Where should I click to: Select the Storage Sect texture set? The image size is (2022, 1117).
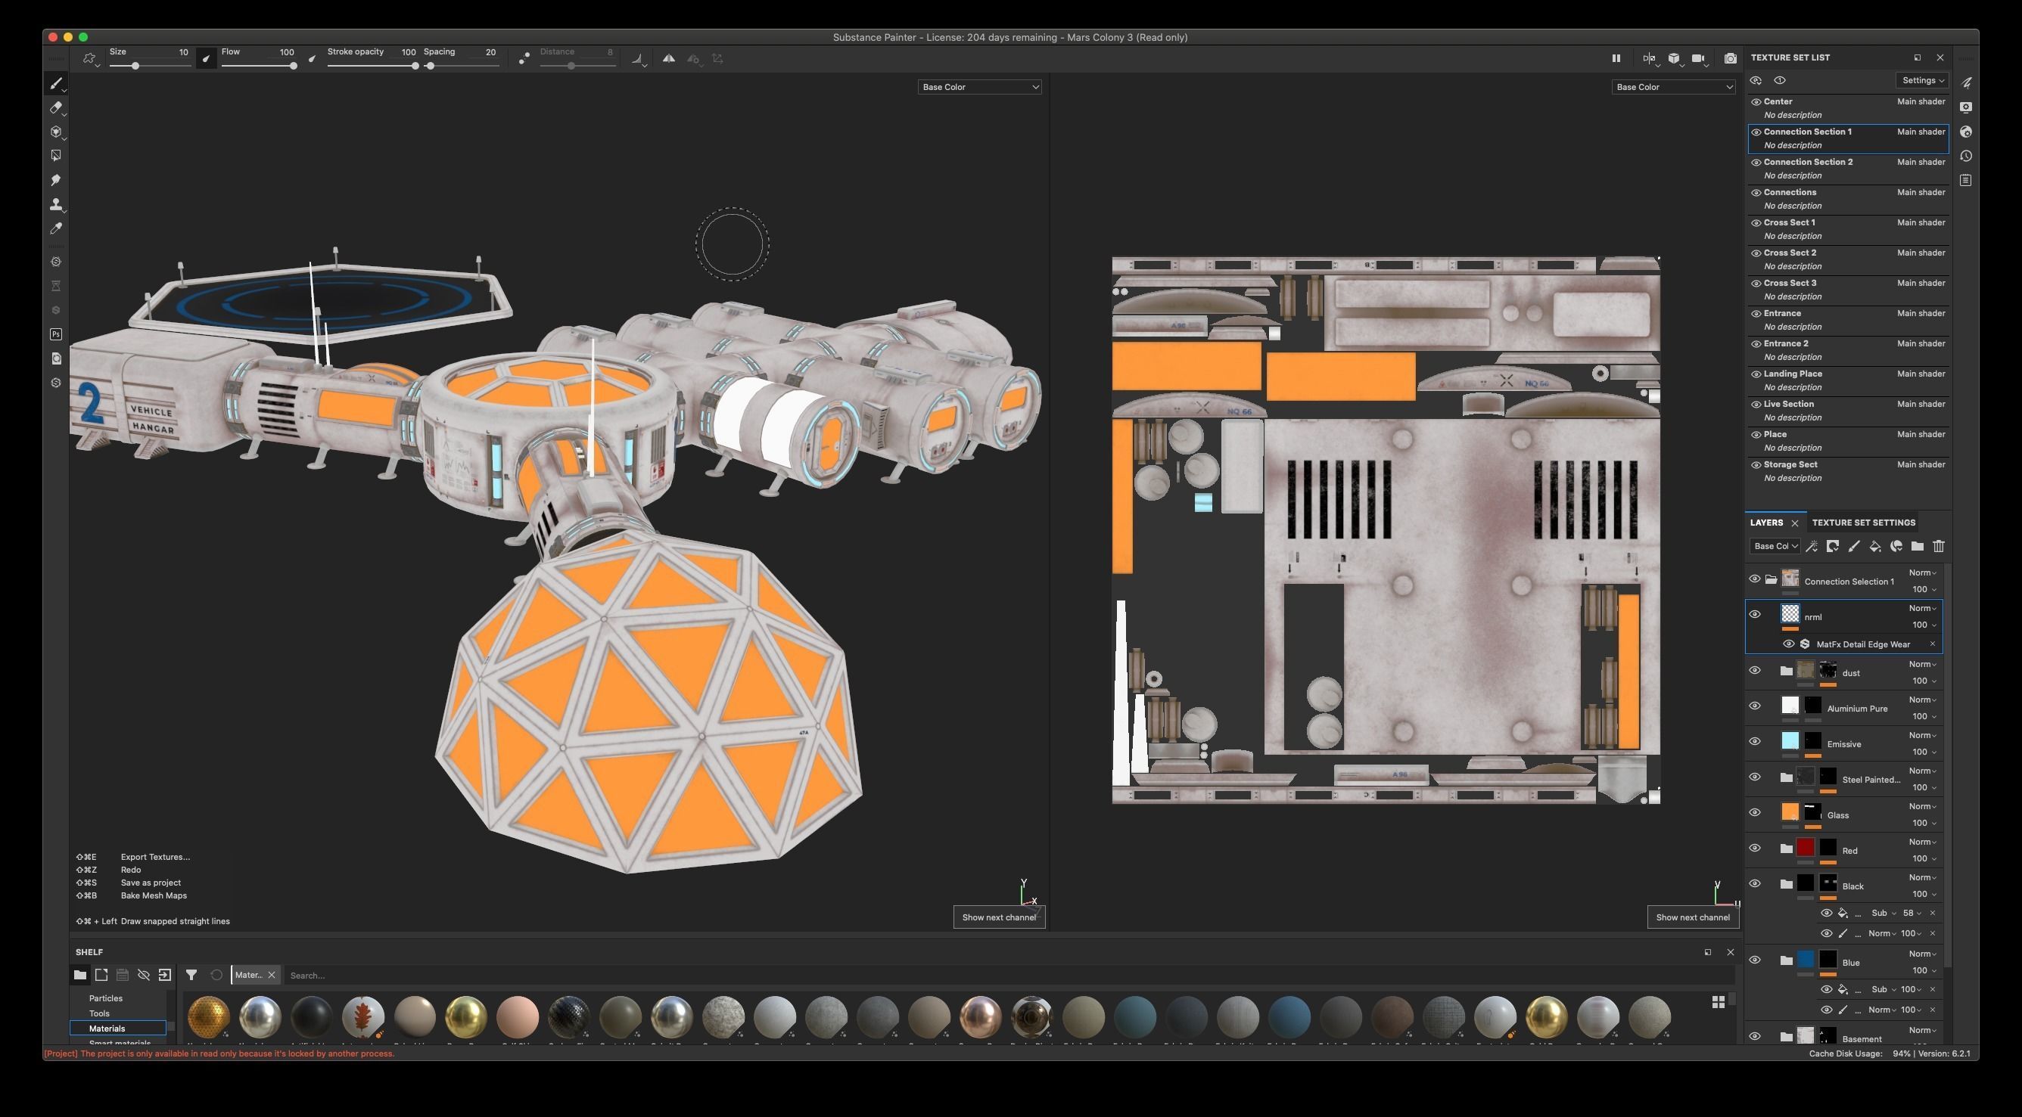click(1790, 464)
